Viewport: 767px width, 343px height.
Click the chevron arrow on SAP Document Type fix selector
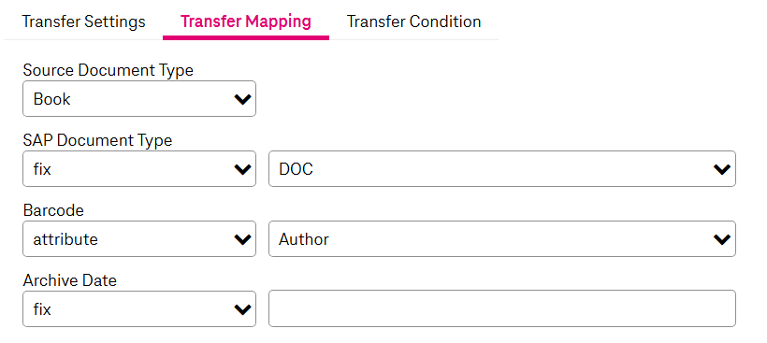point(242,169)
